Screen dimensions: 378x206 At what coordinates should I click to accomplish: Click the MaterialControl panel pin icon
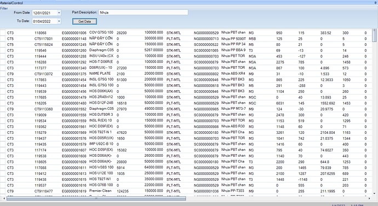(x=376, y=3)
